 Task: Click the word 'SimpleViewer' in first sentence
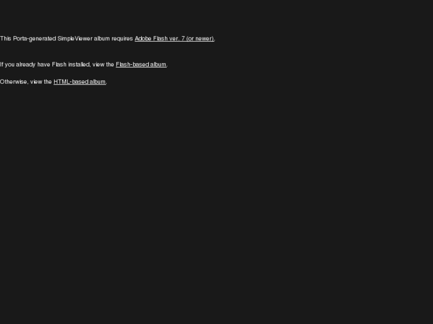pyautogui.click(x=75, y=39)
